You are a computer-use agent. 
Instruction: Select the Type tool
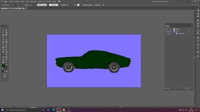pyautogui.click(x=3, y=37)
